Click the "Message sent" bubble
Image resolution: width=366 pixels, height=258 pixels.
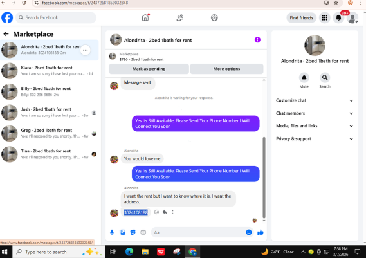tap(138, 82)
